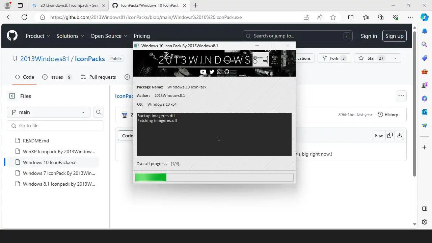Search files with the magnifier button
Screen dimensions: 432x243
point(99,112)
